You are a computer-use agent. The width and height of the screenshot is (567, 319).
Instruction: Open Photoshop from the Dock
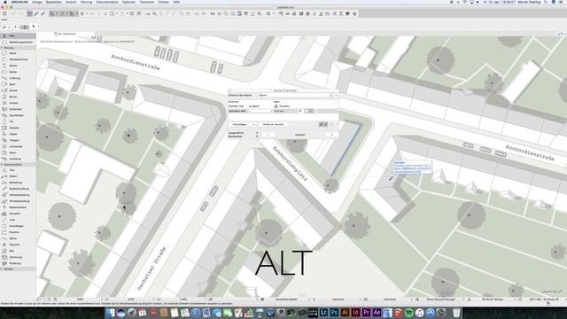coord(334,313)
